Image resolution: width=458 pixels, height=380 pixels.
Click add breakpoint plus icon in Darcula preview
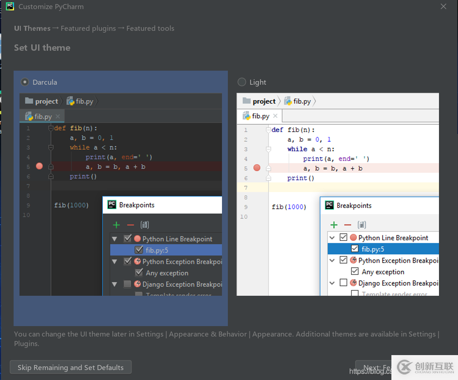116,225
